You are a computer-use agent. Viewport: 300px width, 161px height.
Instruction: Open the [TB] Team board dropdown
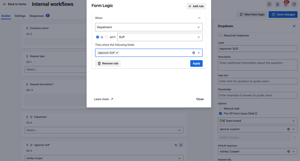(258, 121)
